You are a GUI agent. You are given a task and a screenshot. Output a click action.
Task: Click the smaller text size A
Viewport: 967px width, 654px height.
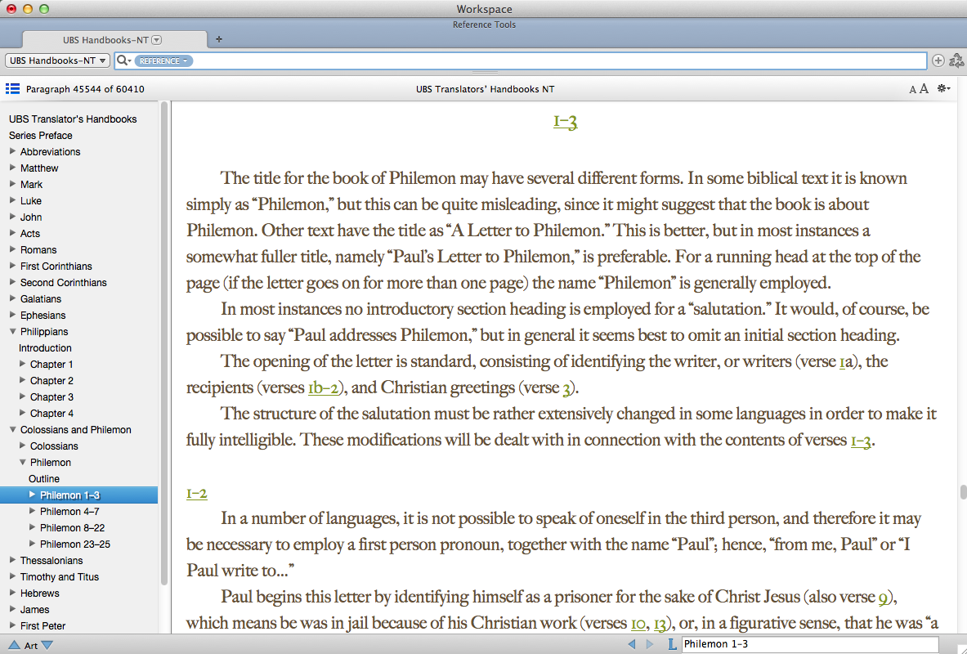[912, 90]
